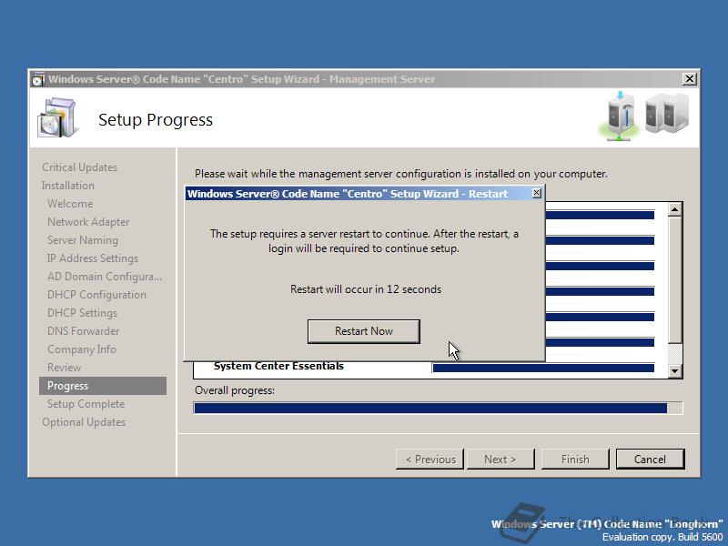Select the DHCP Configuration step
This screenshot has width=728, height=546.
(x=96, y=295)
